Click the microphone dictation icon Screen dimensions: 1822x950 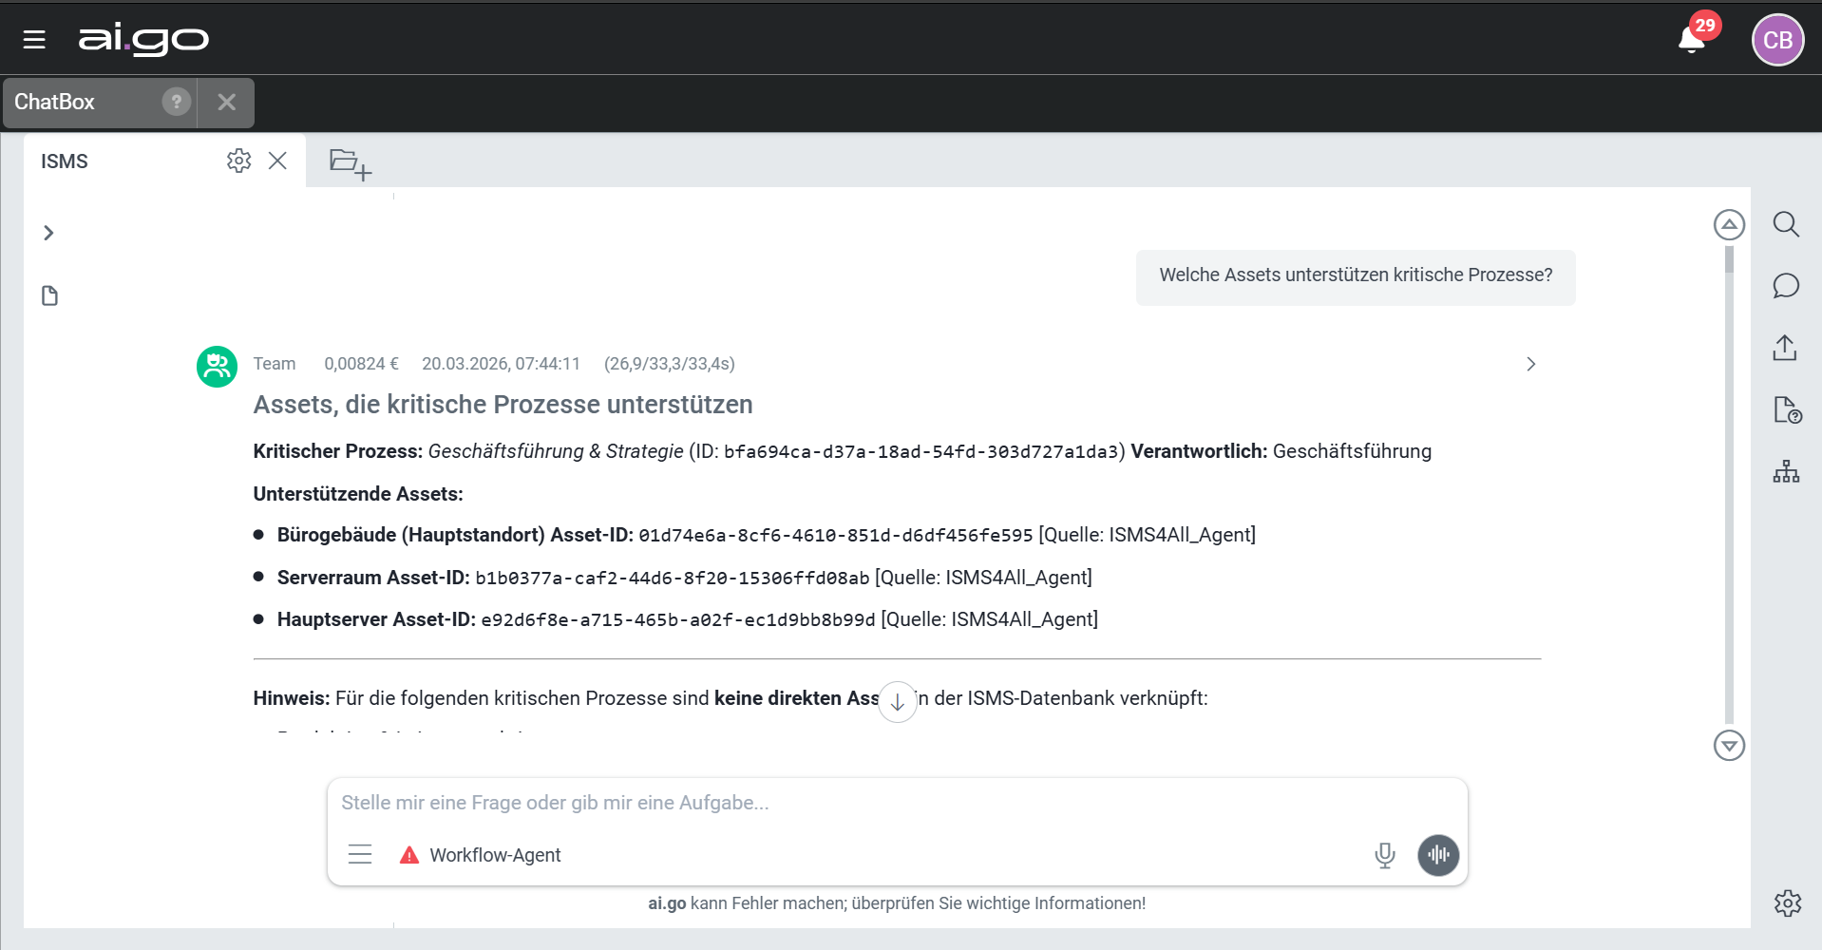point(1385,855)
